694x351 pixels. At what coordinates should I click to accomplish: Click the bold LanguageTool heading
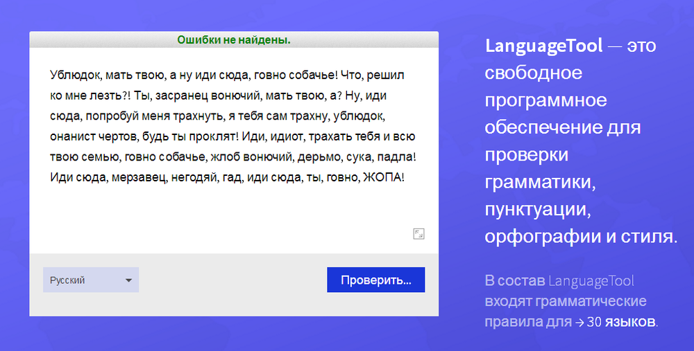(x=543, y=46)
